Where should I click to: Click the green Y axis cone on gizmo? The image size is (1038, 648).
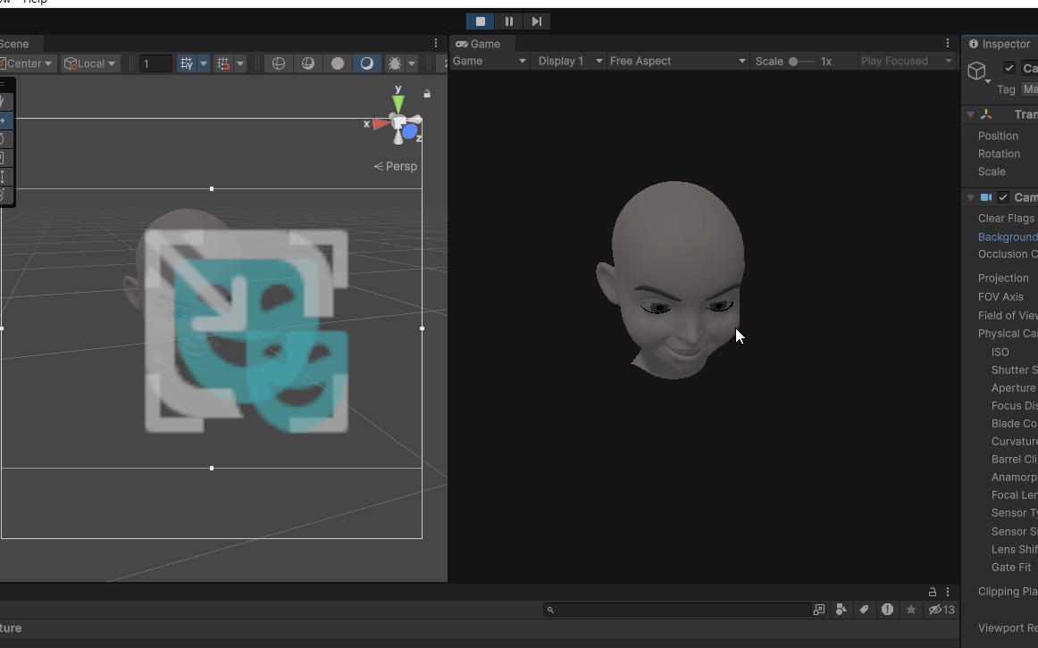pos(398,104)
